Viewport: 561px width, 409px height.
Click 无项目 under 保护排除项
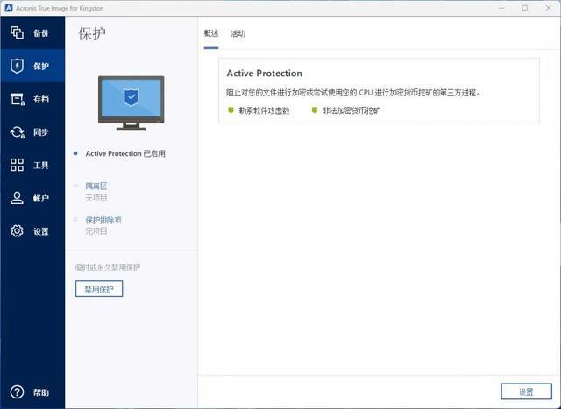(96, 231)
